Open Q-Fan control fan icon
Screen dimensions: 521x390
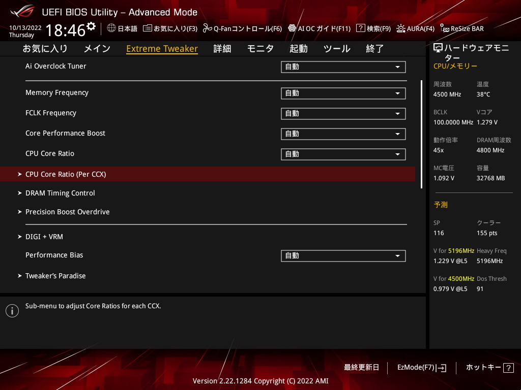pos(208,28)
